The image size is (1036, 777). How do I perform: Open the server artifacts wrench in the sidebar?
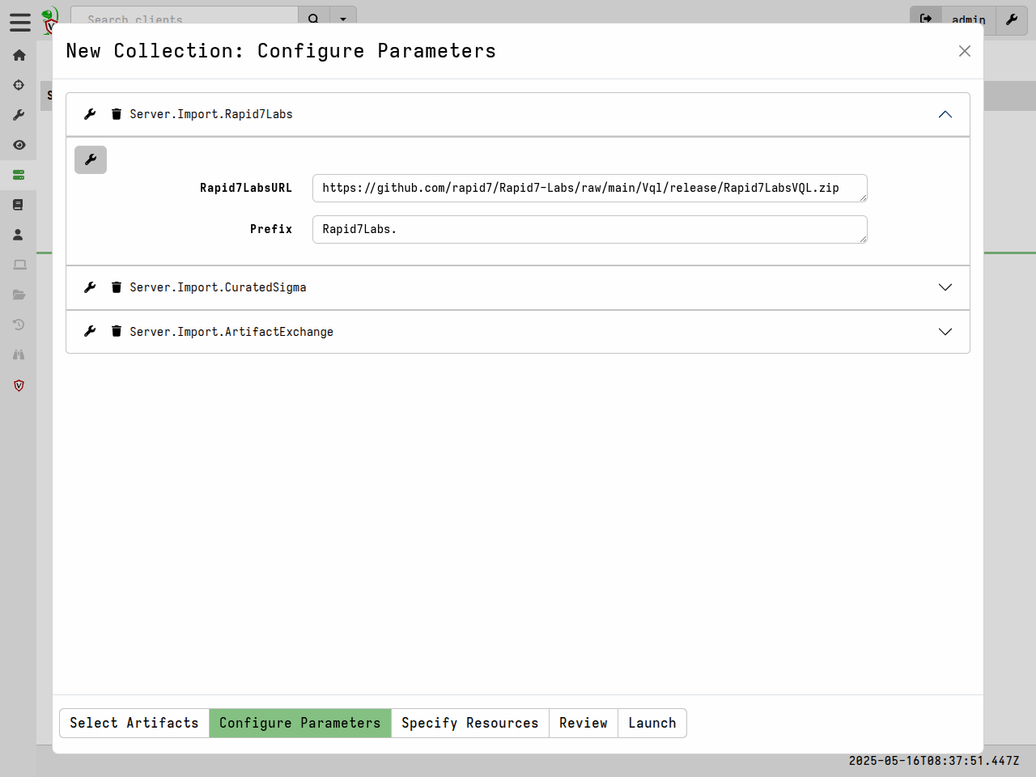coord(19,115)
